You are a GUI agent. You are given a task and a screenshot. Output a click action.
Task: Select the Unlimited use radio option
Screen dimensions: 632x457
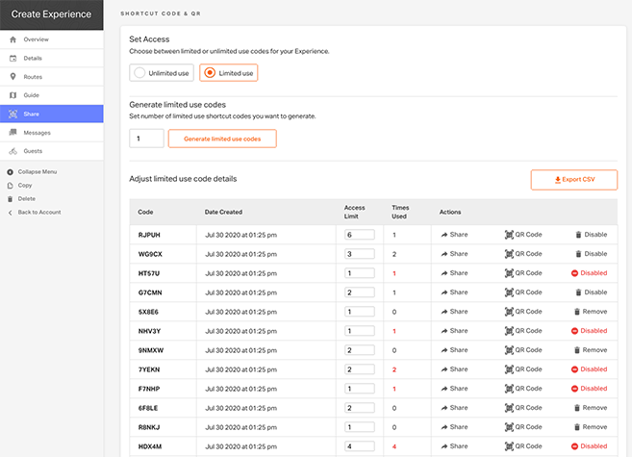[162, 73]
